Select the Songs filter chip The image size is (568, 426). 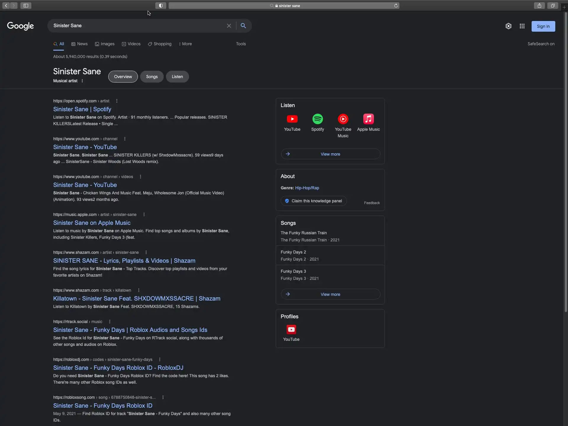pos(152,77)
